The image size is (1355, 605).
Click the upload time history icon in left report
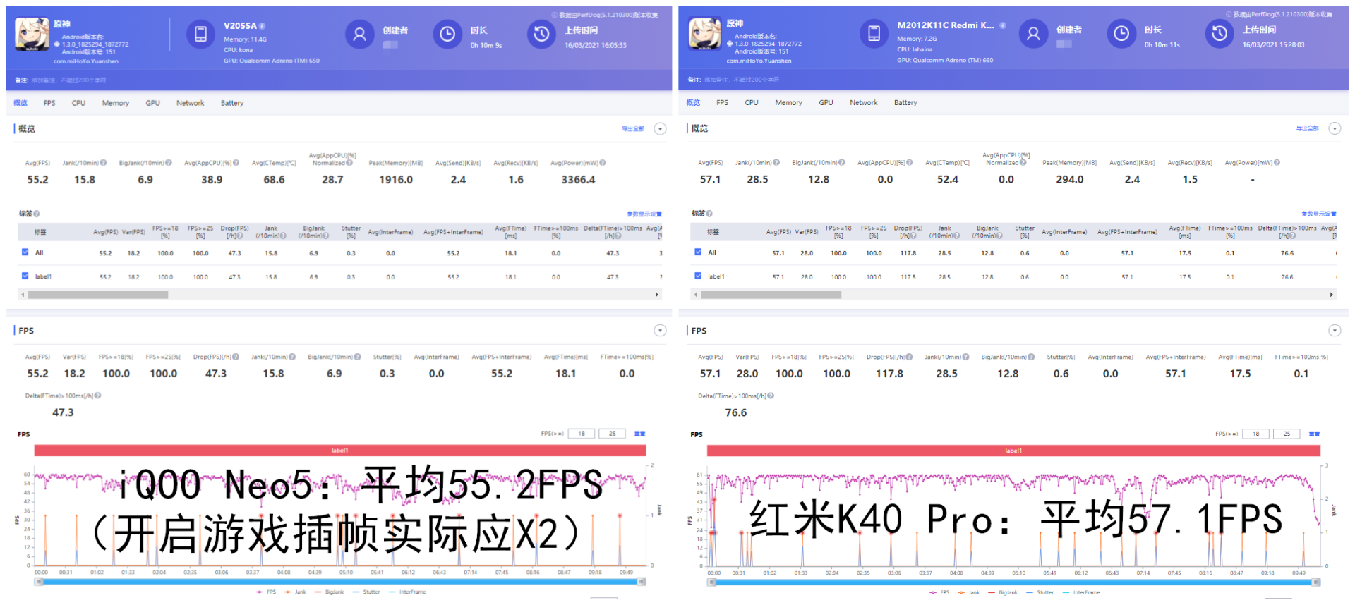coord(541,34)
